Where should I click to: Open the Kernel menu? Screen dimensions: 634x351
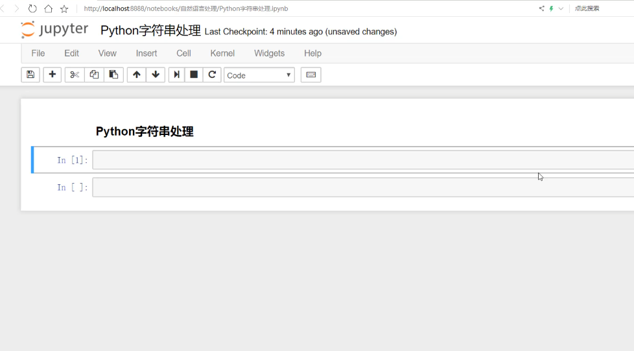tap(222, 53)
